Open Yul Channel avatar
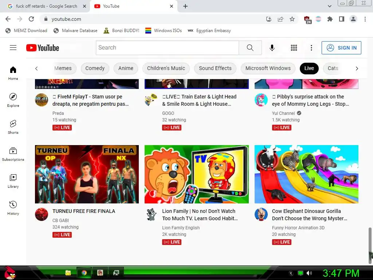 tap(261, 100)
